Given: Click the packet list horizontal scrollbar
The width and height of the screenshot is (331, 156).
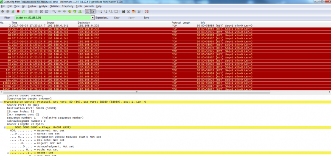Looking at the screenshot, I should pyautogui.click(x=136, y=92).
